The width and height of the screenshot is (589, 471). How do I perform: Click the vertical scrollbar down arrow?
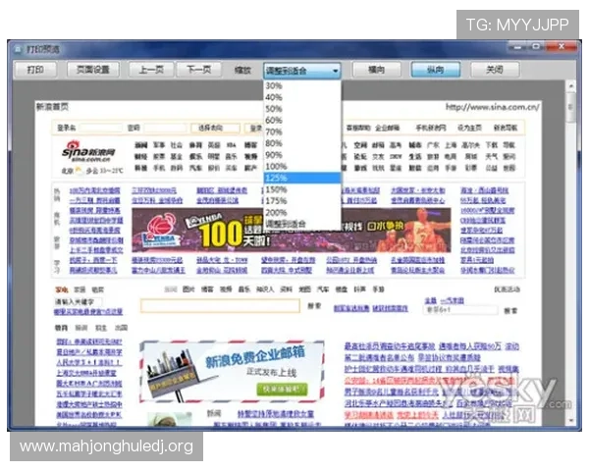pyautogui.click(x=570, y=420)
